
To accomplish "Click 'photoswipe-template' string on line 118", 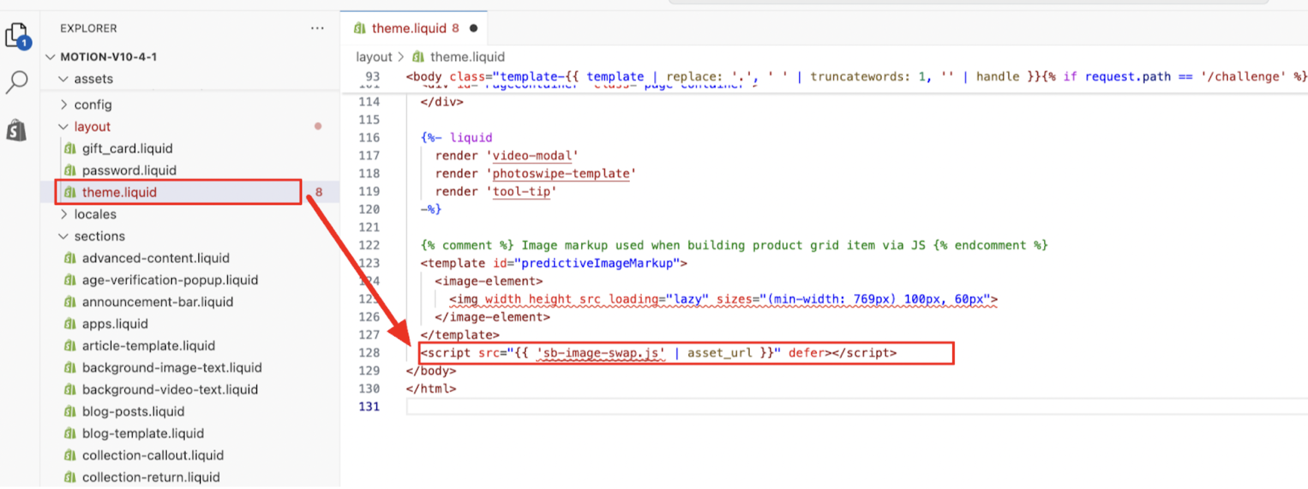I will coord(561,174).
